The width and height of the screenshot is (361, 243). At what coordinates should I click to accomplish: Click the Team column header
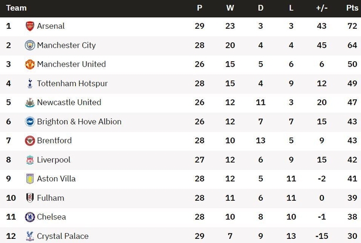click(x=16, y=8)
